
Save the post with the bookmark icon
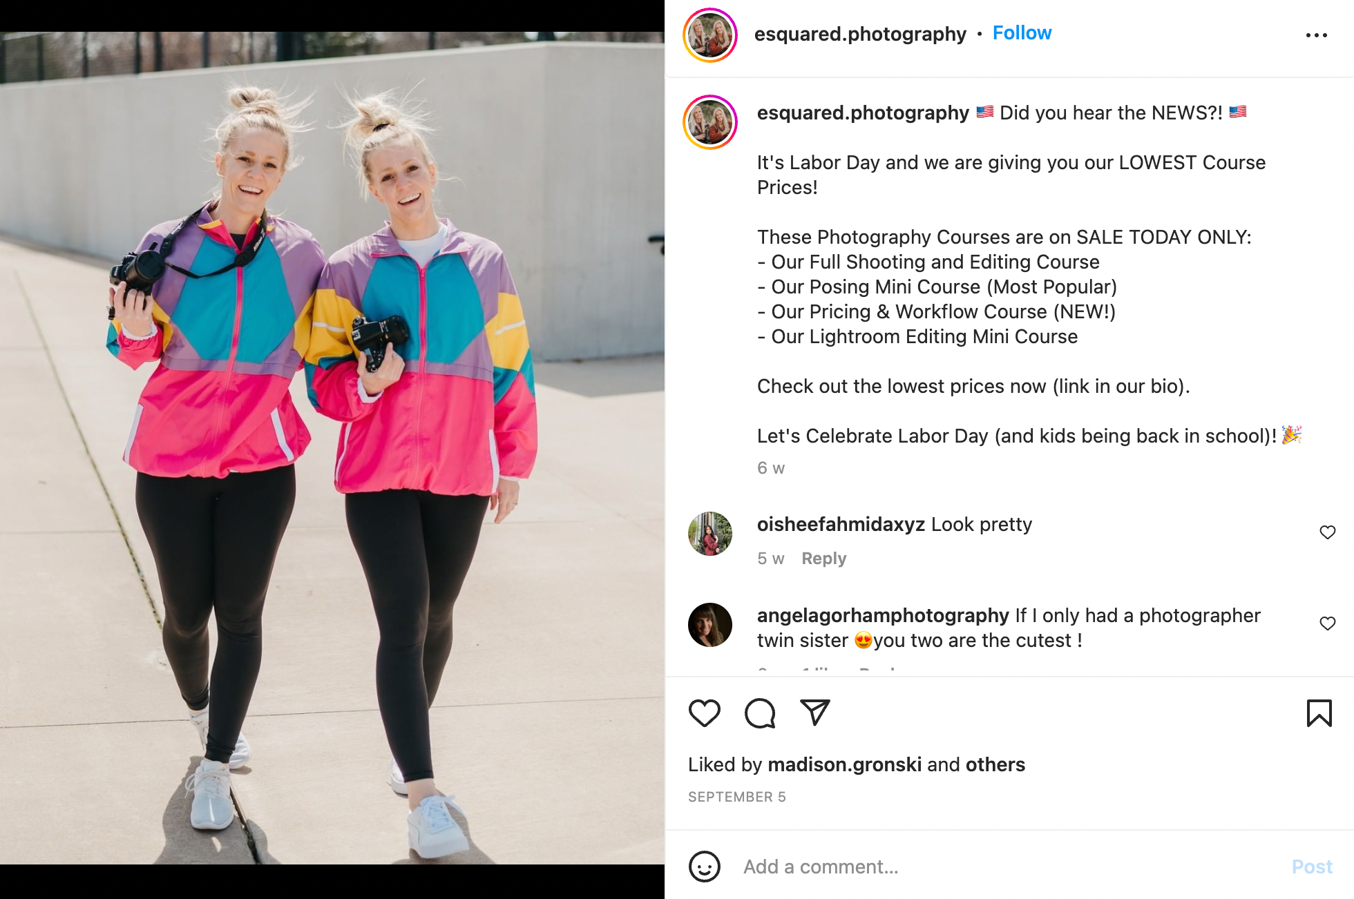pyautogui.click(x=1319, y=713)
